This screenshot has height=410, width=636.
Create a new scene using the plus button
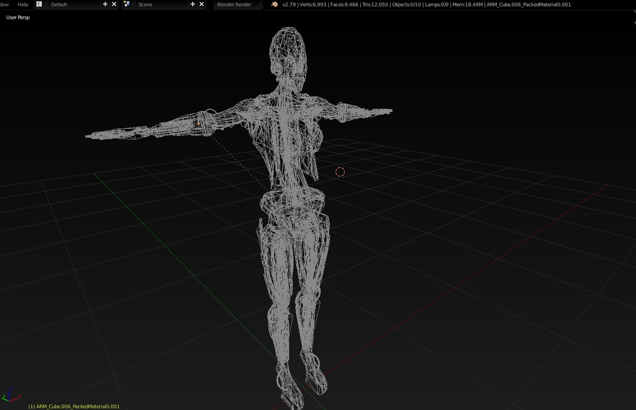193,4
